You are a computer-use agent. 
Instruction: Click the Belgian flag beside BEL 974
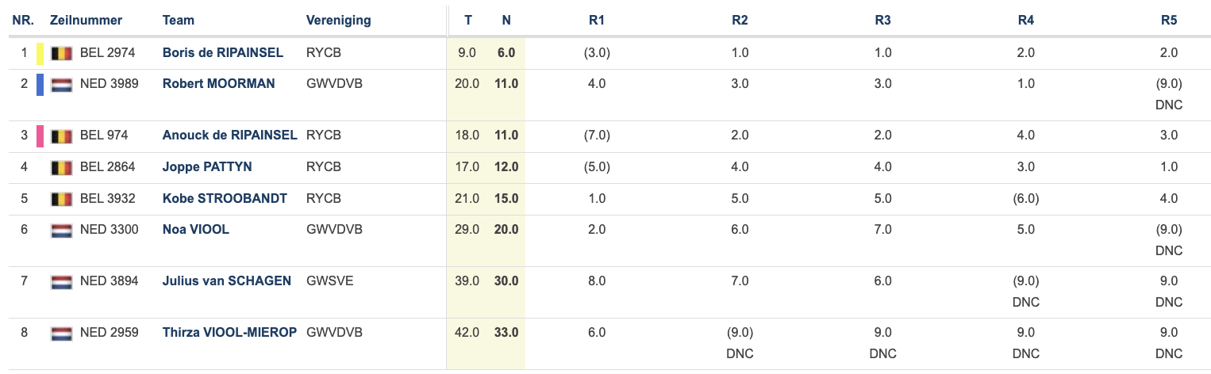click(62, 136)
